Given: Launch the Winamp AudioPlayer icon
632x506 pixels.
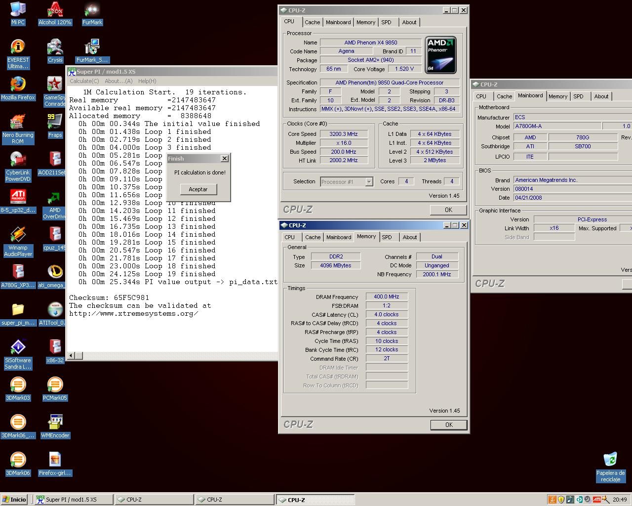Looking at the screenshot, I should click(x=18, y=242).
